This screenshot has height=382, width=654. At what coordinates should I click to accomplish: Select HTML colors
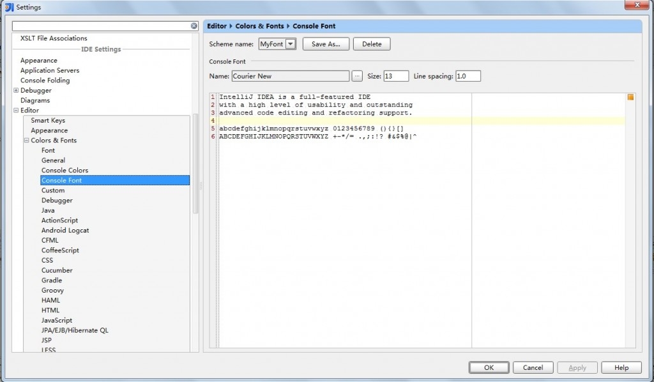tap(50, 310)
